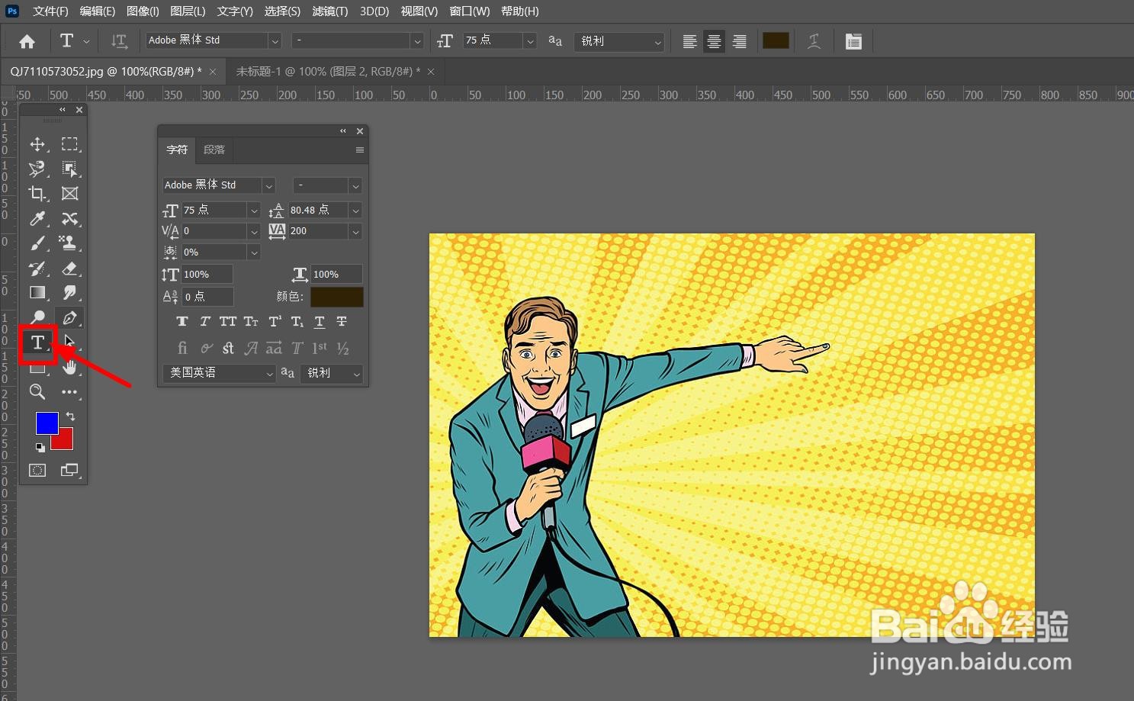This screenshot has width=1134, height=701.
Task: Select the Path Selection tool
Action: pos(69,342)
